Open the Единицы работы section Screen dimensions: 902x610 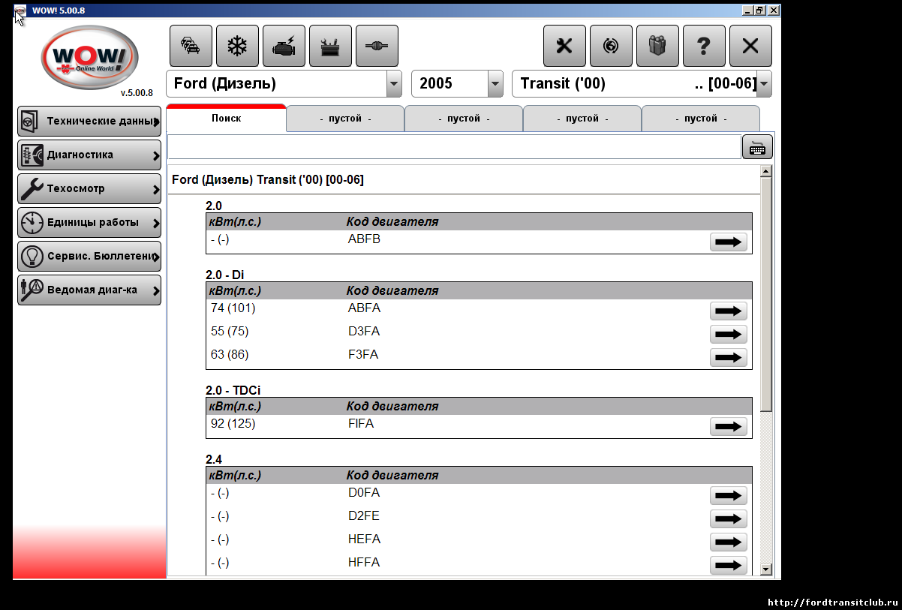[x=89, y=222]
